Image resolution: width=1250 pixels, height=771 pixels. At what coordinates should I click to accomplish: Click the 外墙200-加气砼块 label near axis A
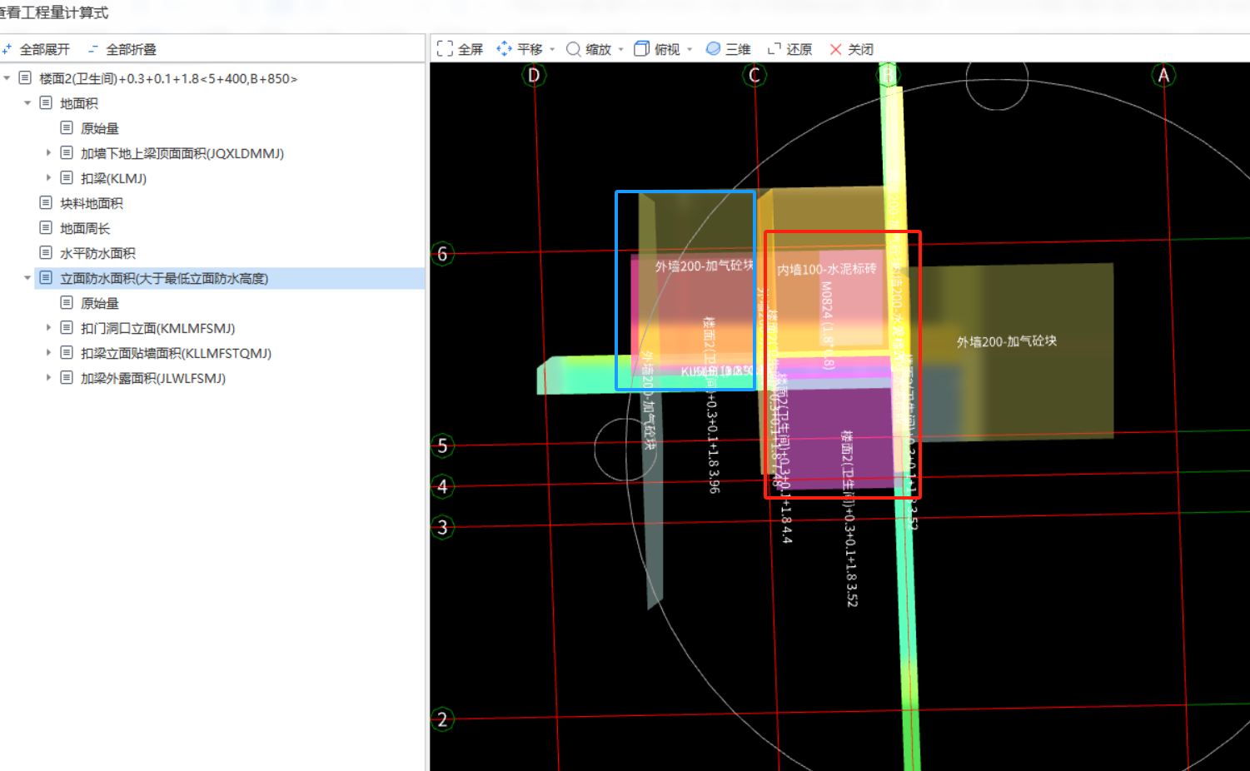(1007, 341)
